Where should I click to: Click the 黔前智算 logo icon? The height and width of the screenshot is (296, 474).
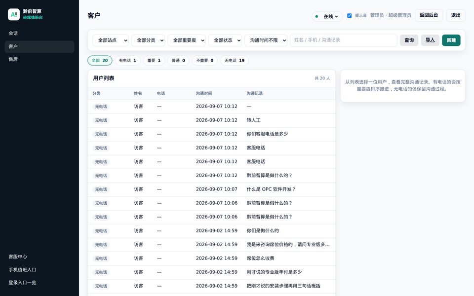tap(14, 14)
